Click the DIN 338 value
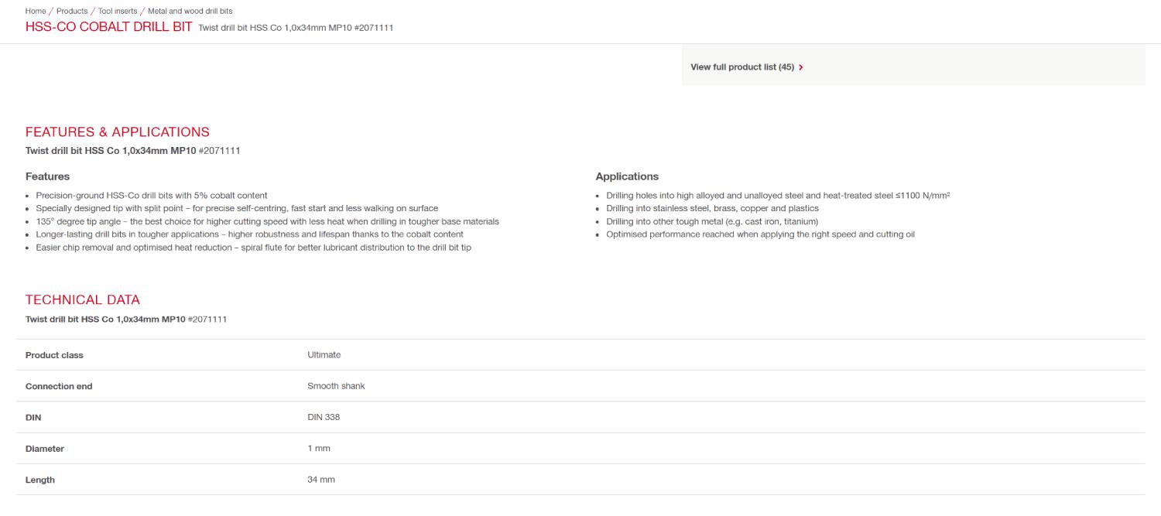1161x516 pixels. coord(324,417)
